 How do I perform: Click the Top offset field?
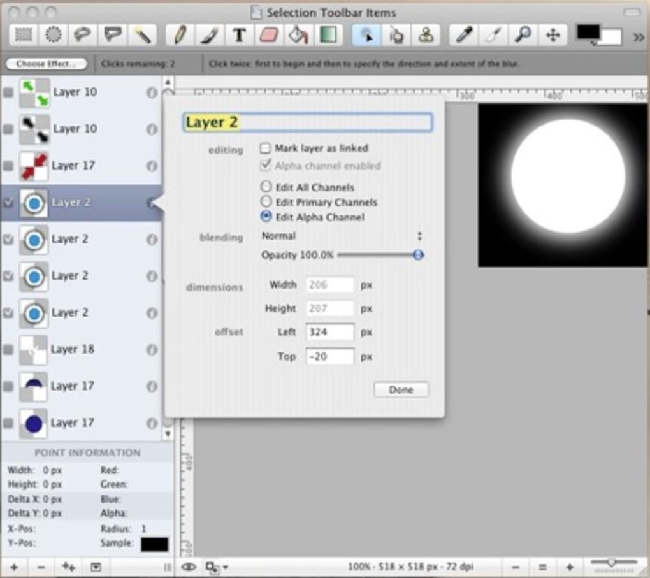click(x=330, y=357)
